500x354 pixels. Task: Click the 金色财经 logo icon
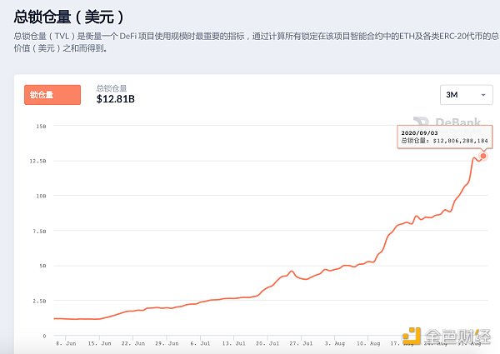pos(412,337)
